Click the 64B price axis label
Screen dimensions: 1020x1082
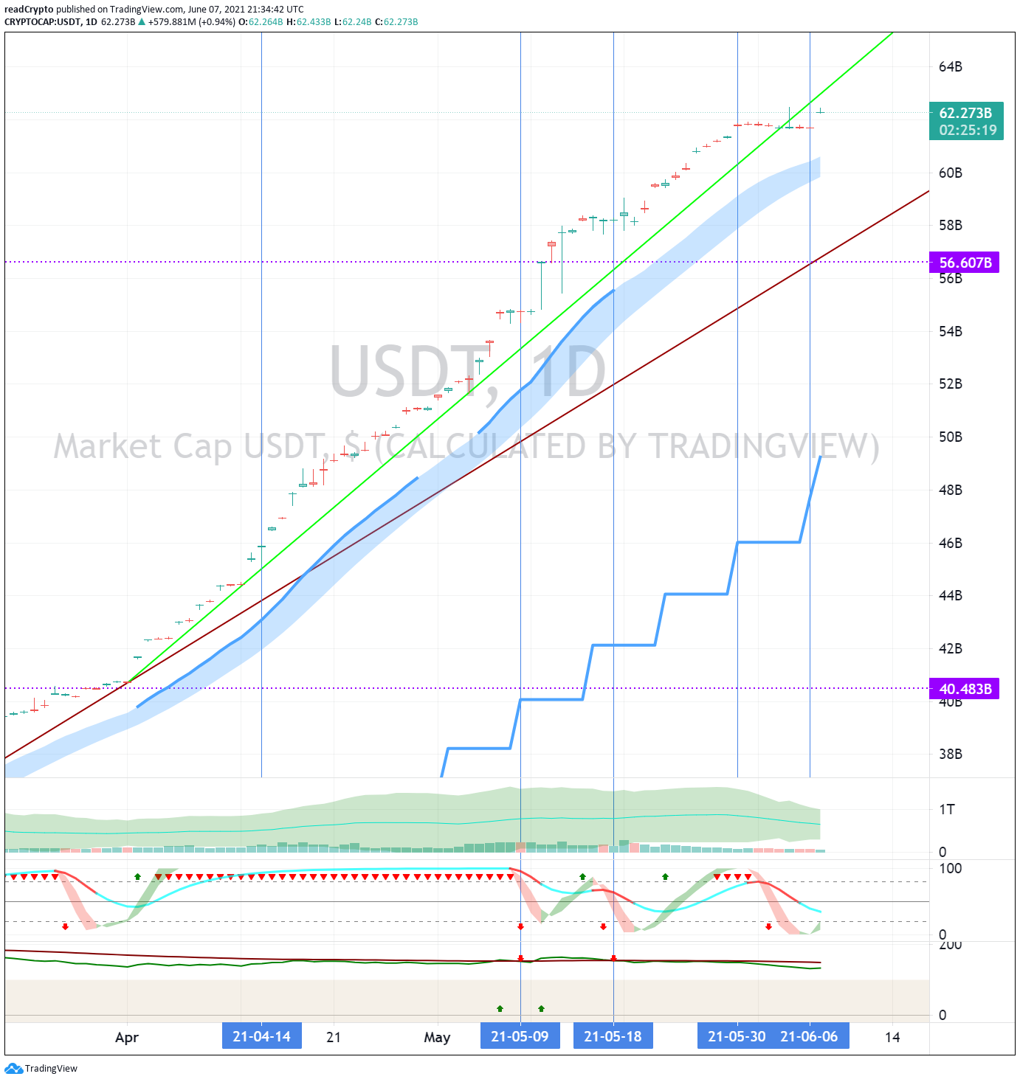pos(951,67)
